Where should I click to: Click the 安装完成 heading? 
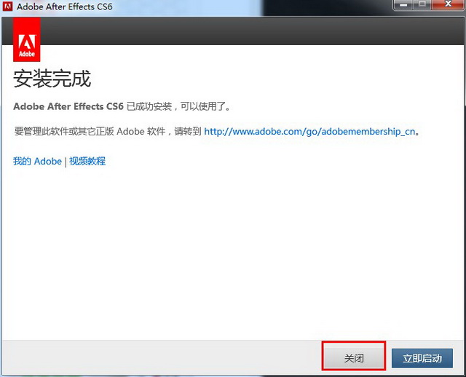(x=52, y=79)
